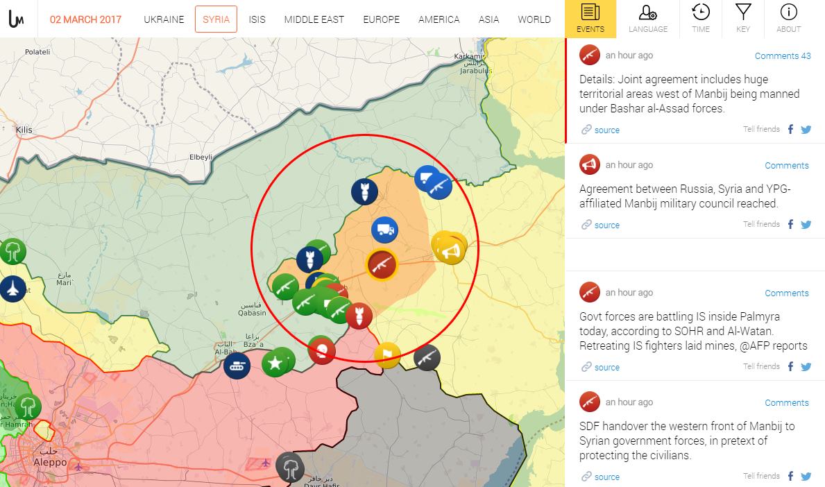
Task: Open source link for SDF handover news
Action: (x=606, y=477)
